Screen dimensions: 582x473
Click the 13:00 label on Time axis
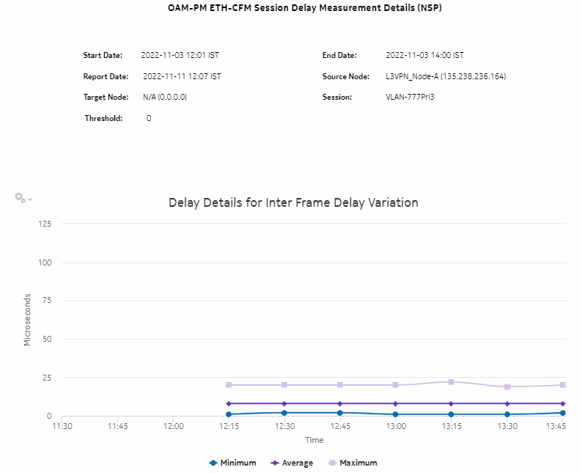pyautogui.click(x=396, y=426)
